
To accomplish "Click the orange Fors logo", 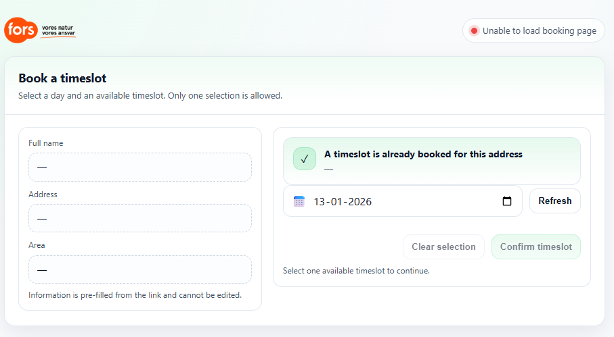I will pos(21,30).
